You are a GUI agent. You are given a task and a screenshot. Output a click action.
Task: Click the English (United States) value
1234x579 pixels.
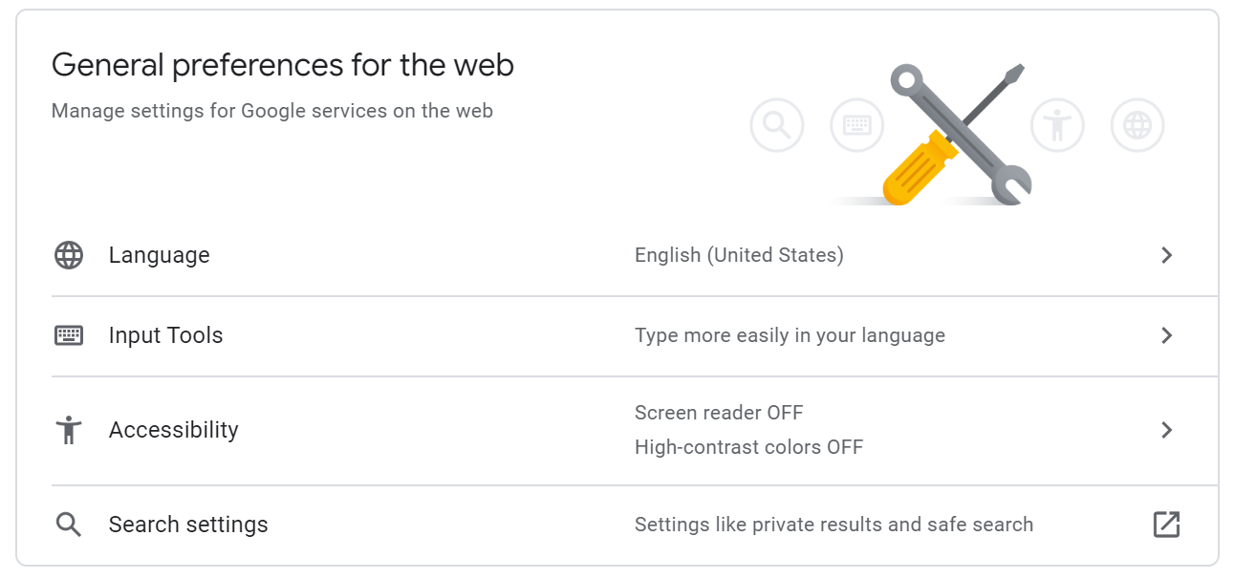click(739, 255)
